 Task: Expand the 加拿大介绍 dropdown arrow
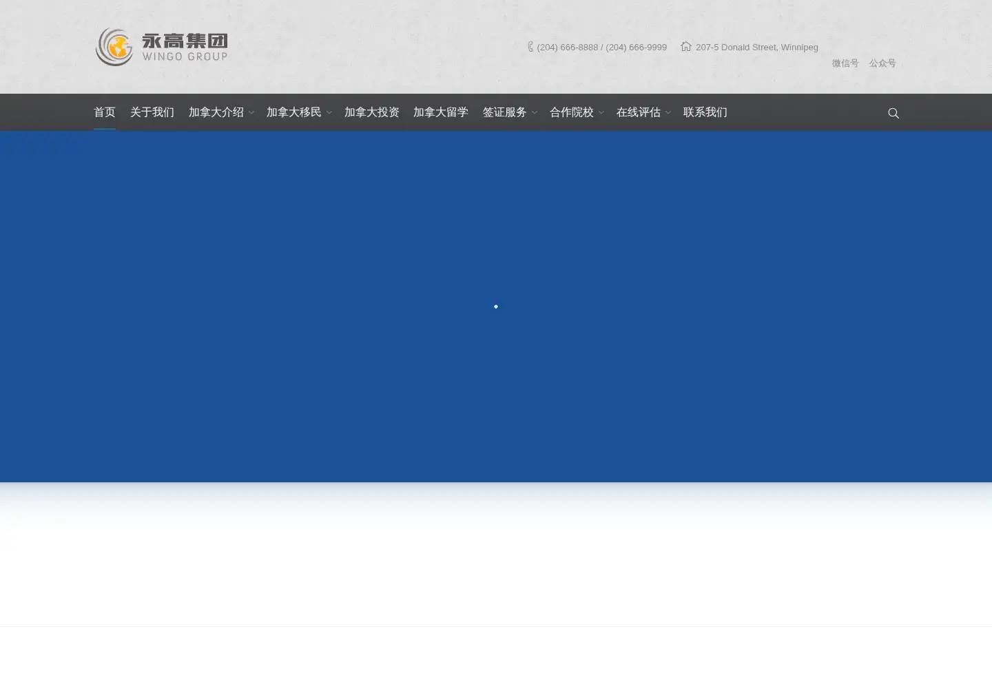pos(251,112)
